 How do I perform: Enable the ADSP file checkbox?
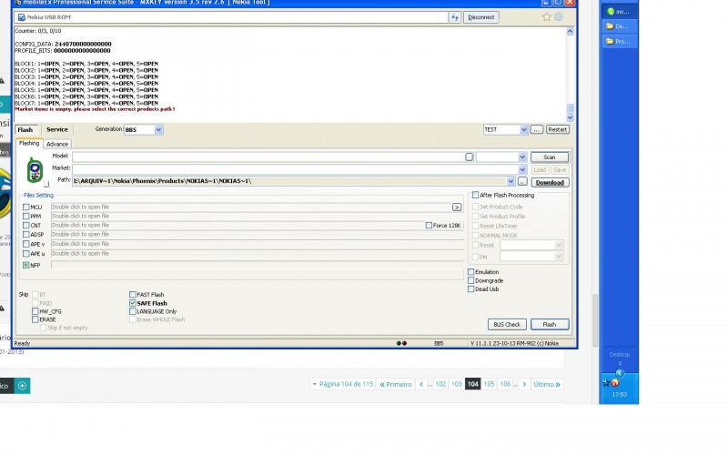26,235
